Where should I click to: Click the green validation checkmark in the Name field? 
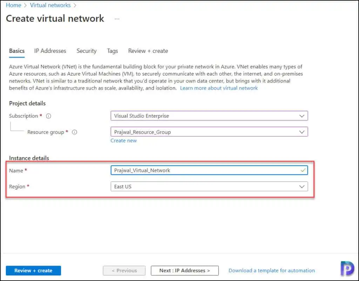coord(303,170)
